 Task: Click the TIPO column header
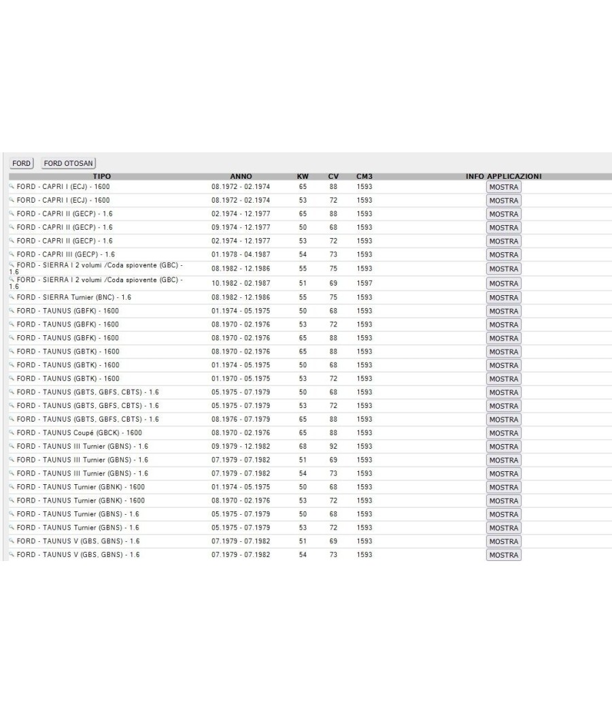(102, 176)
